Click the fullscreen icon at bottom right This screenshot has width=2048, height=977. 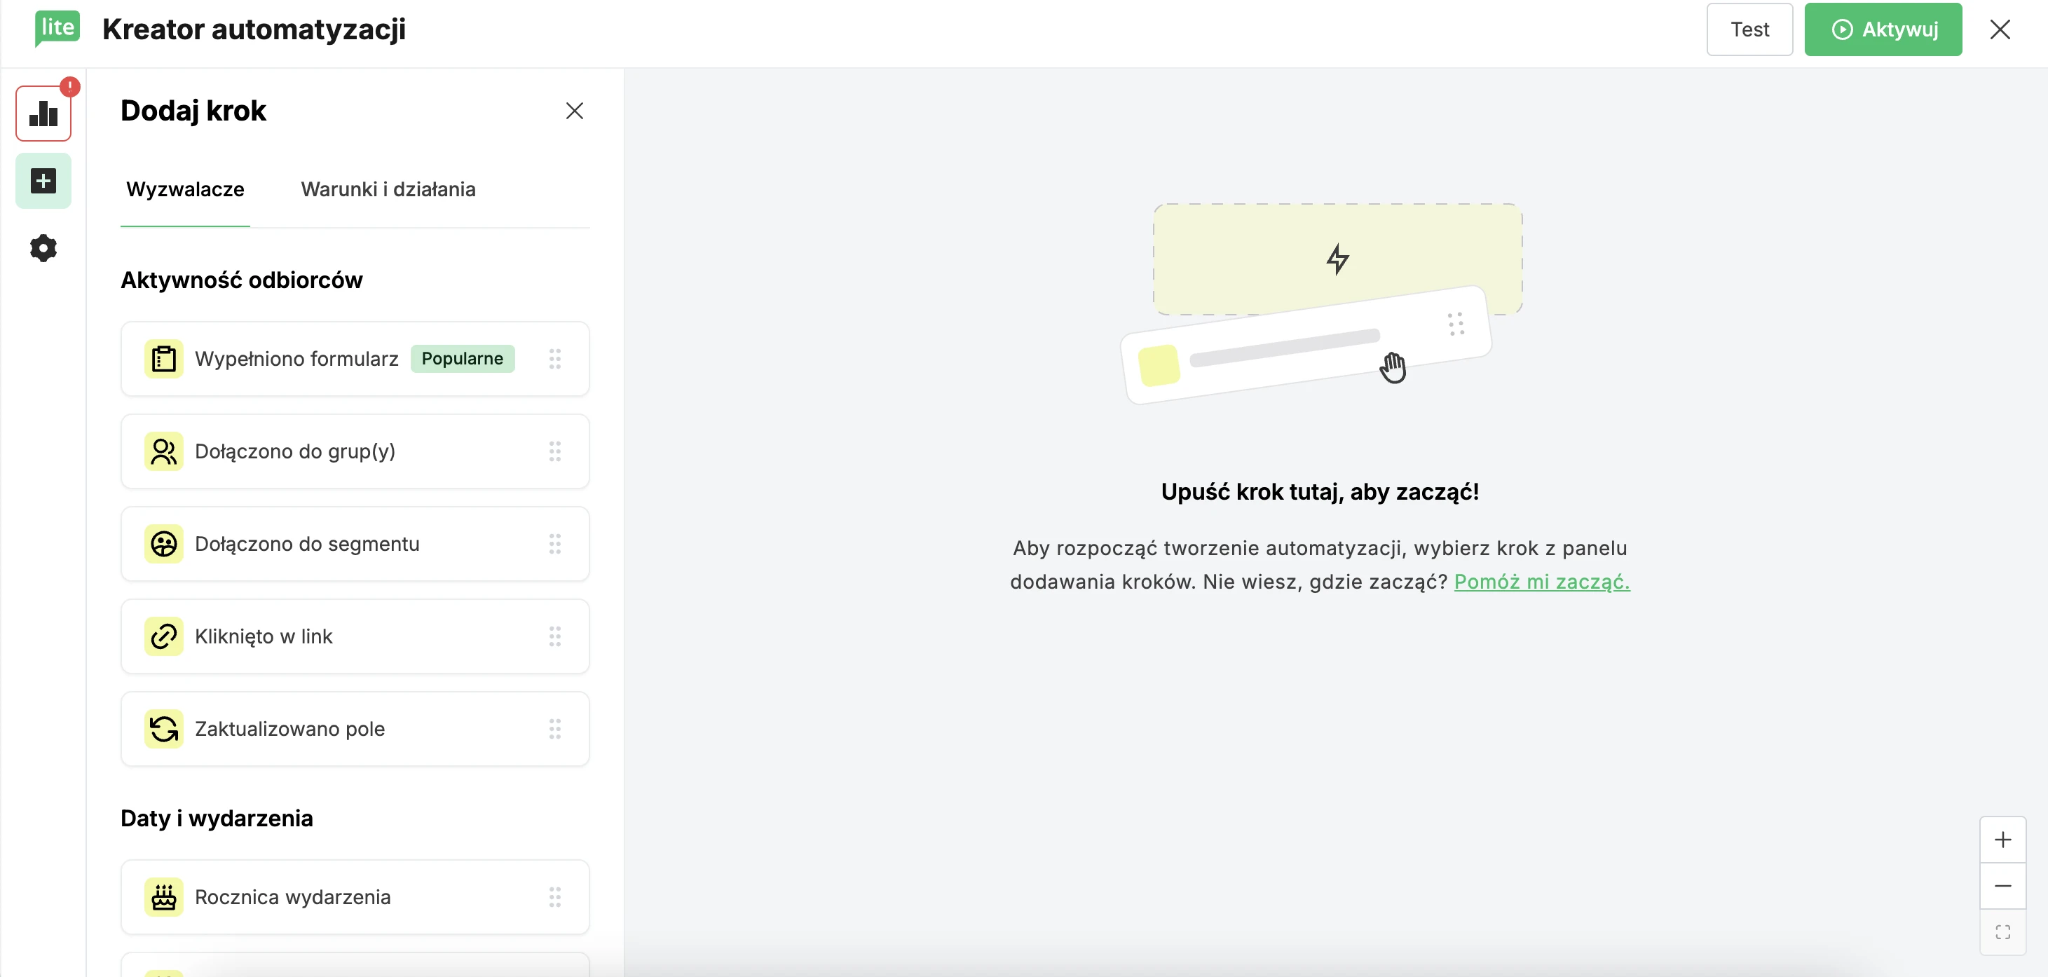tap(2003, 932)
